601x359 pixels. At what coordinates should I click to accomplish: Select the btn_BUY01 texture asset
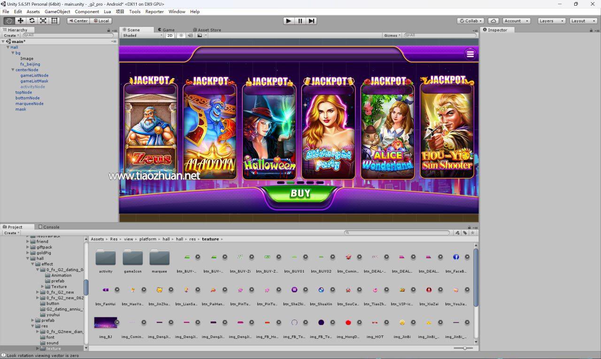[294, 261]
